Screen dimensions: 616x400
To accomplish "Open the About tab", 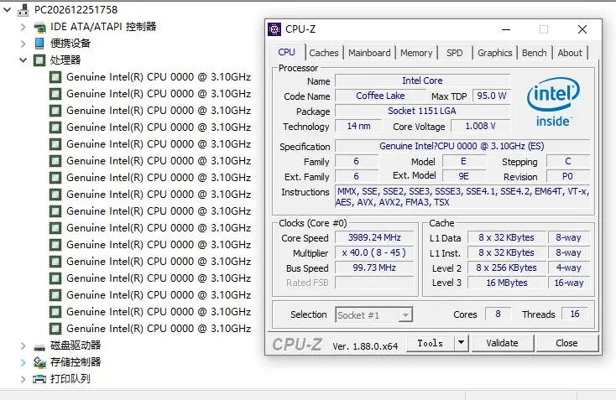I will tap(570, 53).
